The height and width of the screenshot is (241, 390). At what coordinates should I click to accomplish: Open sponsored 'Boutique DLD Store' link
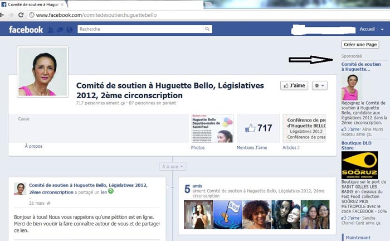(355, 145)
